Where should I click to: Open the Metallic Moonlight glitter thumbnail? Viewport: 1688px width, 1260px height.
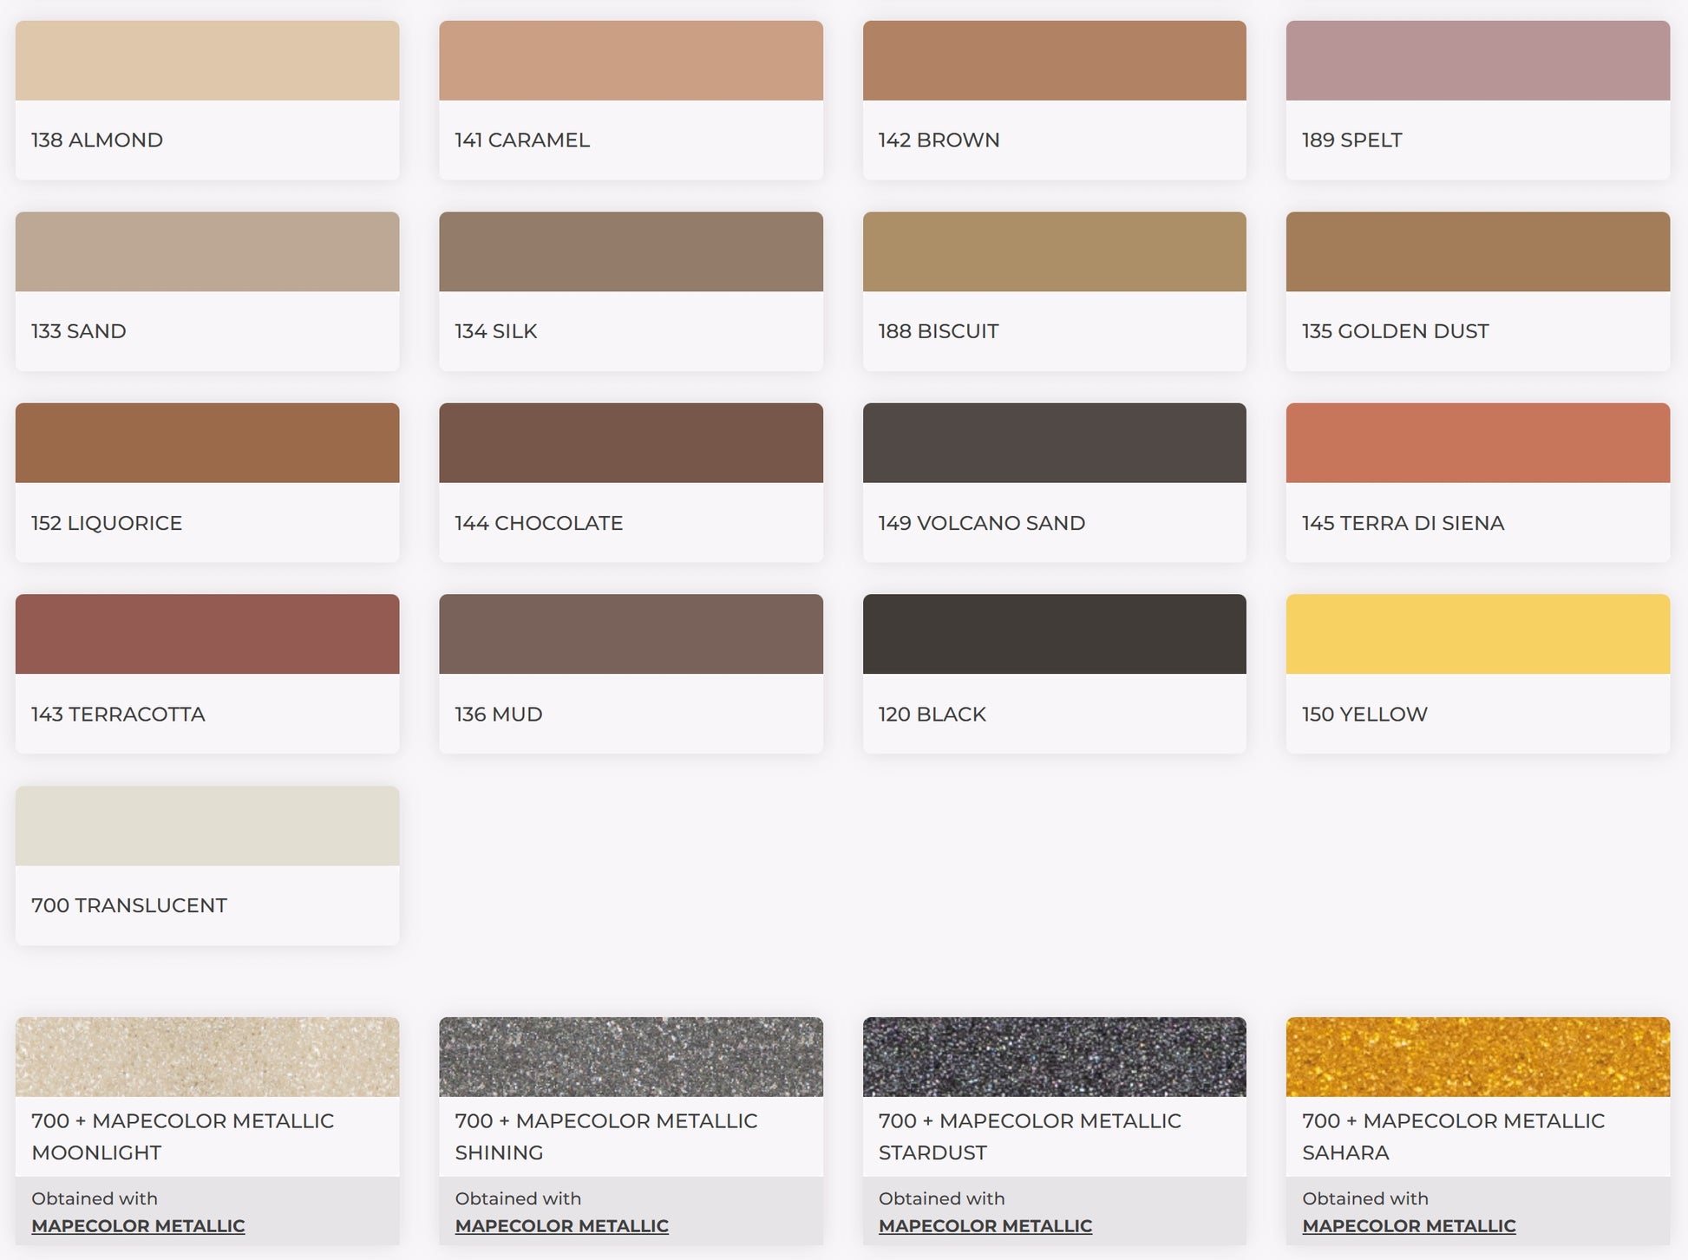point(207,1057)
